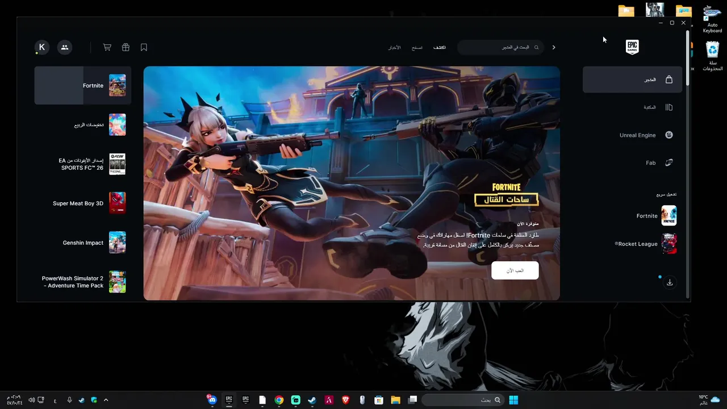Select تخفيضات الربيع in featured list
The height and width of the screenshot is (409, 727).
(x=83, y=124)
